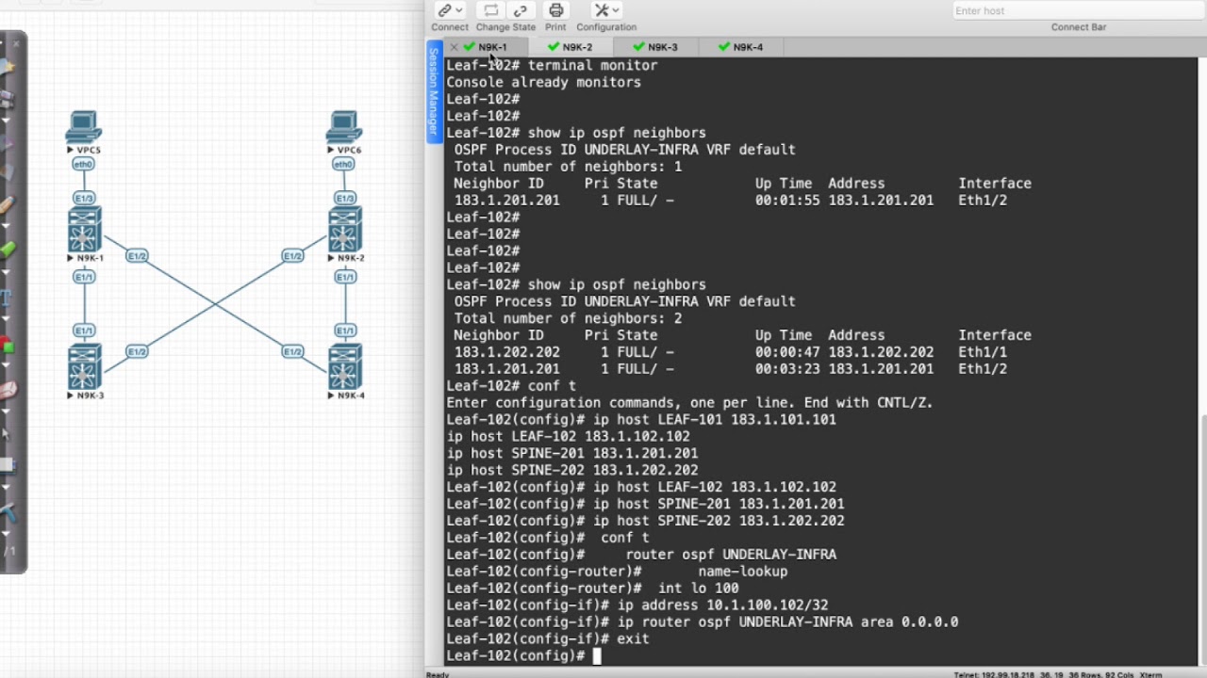Click the 'Console already monitors' terminal line

click(x=543, y=83)
